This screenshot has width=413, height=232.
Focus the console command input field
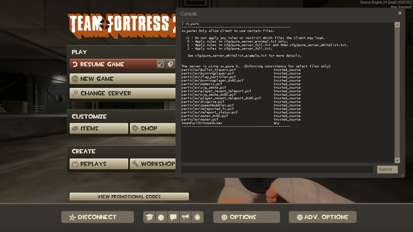pyautogui.click(x=277, y=169)
